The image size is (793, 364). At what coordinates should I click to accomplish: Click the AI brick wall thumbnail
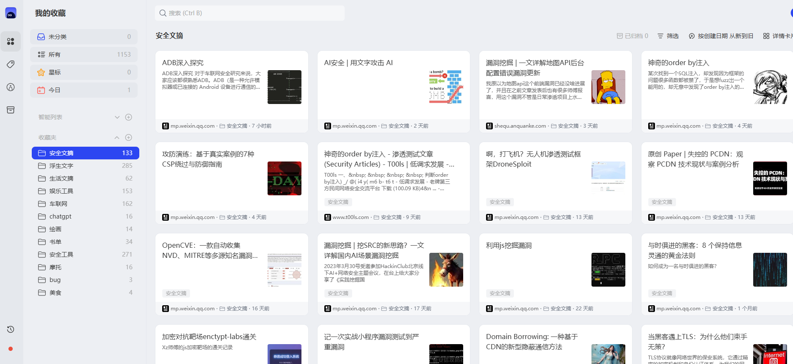(x=446, y=87)
